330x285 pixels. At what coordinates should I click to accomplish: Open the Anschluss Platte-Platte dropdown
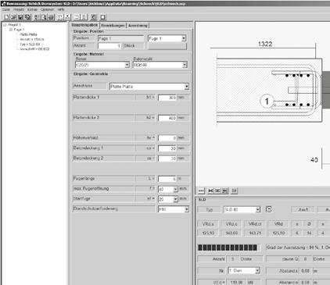click(x=187, y=87)
